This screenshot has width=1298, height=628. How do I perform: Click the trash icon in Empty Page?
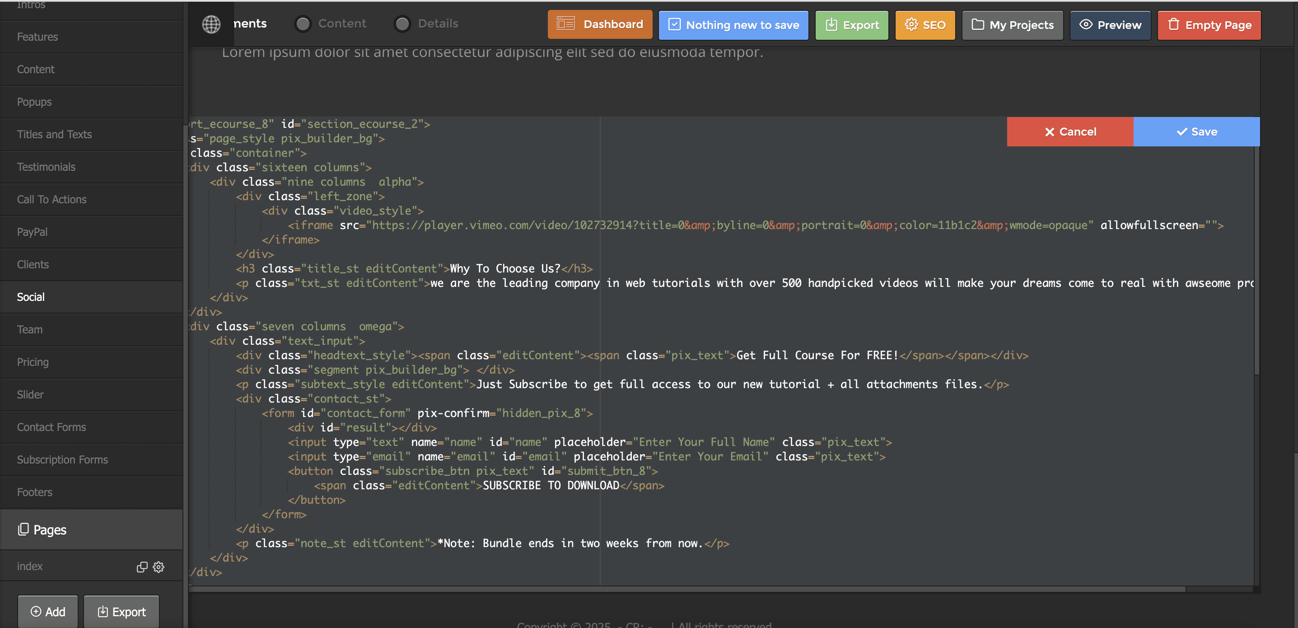[x=1173, y=25]
